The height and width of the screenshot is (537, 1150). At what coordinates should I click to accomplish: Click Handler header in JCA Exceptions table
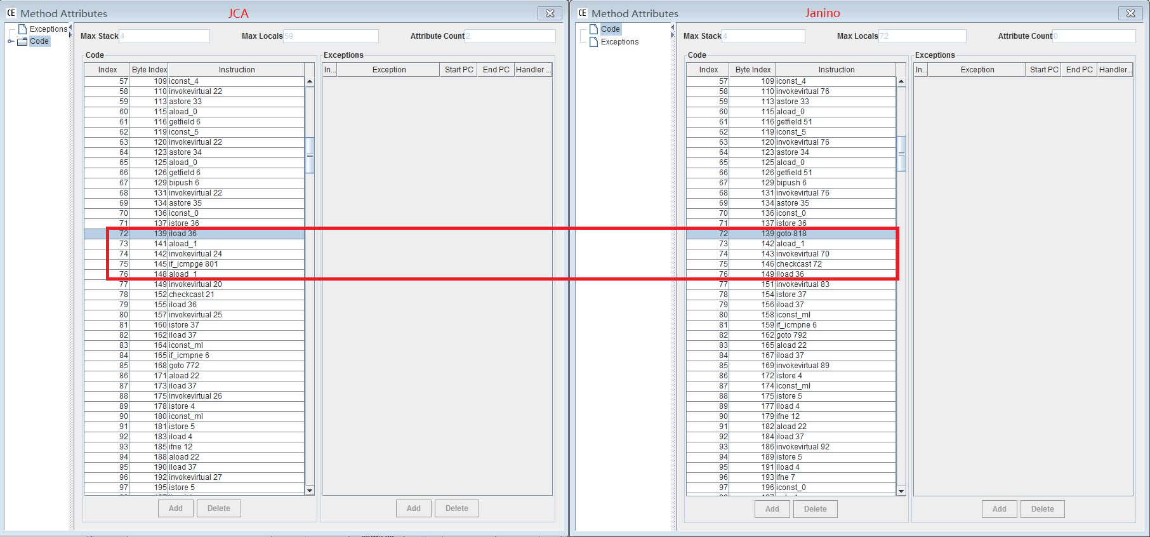533,70
